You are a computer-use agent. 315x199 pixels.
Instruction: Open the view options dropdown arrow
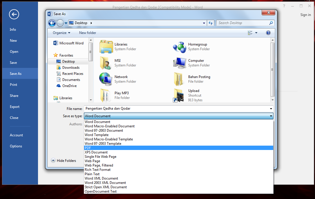[256, 33]
